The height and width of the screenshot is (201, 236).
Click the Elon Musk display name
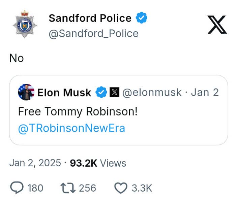pos(64,93)
